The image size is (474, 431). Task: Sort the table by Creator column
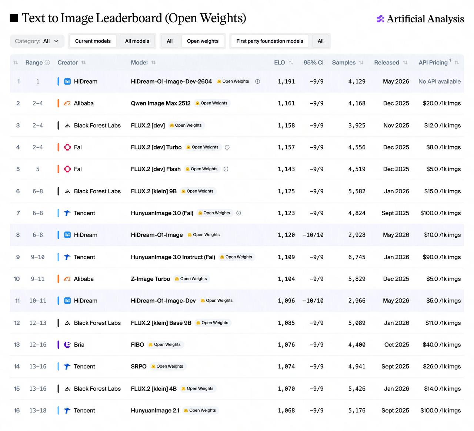click(x=84, y=63)
